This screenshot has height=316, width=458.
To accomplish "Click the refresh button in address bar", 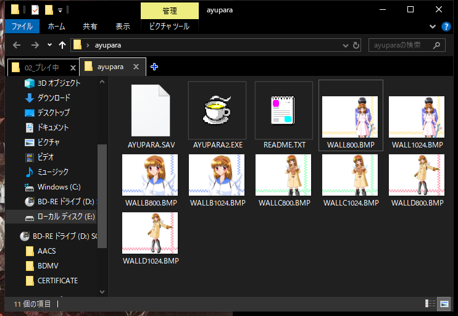I will coord(356,45).
